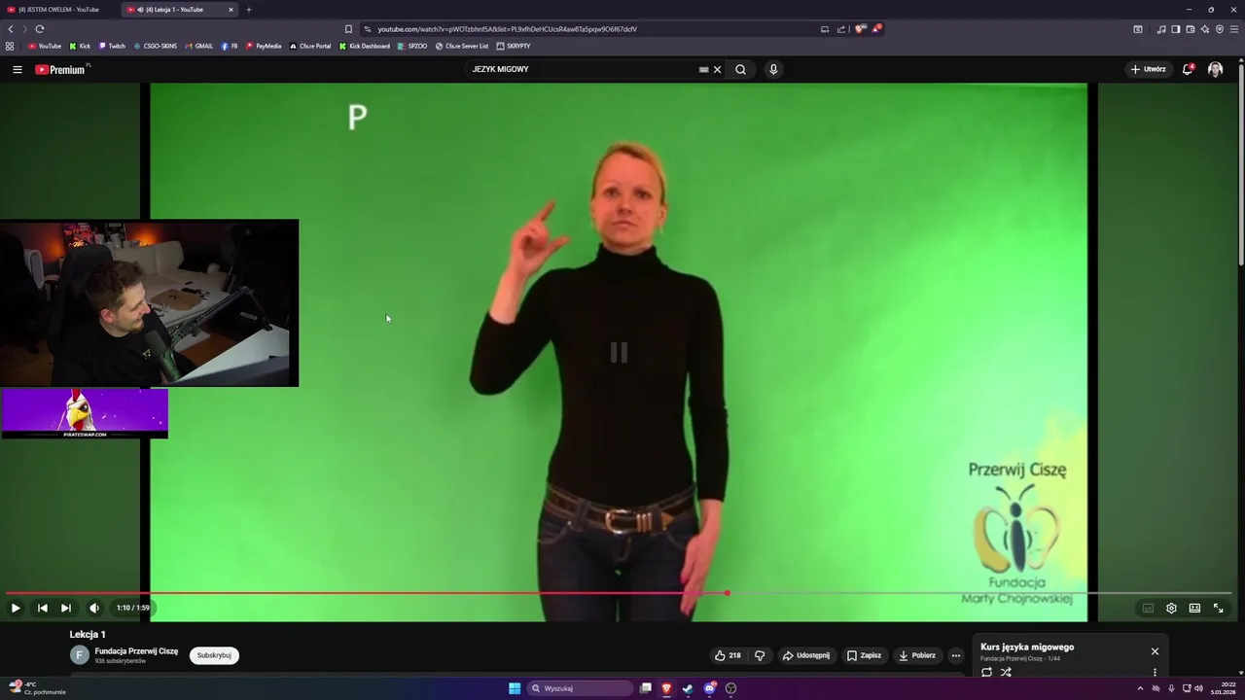Open a new browser tab
1245x700 pixels.
(x=249, y=10)
